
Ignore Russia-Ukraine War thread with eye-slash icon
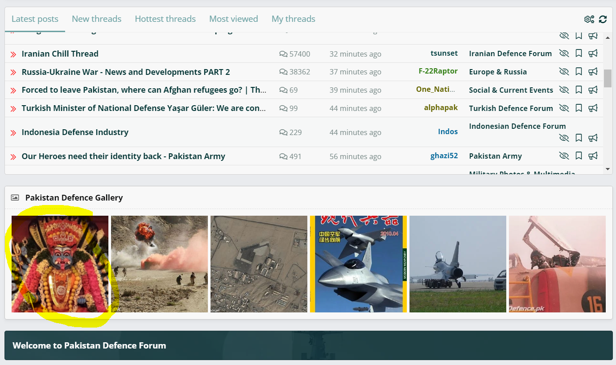point(564,72)
